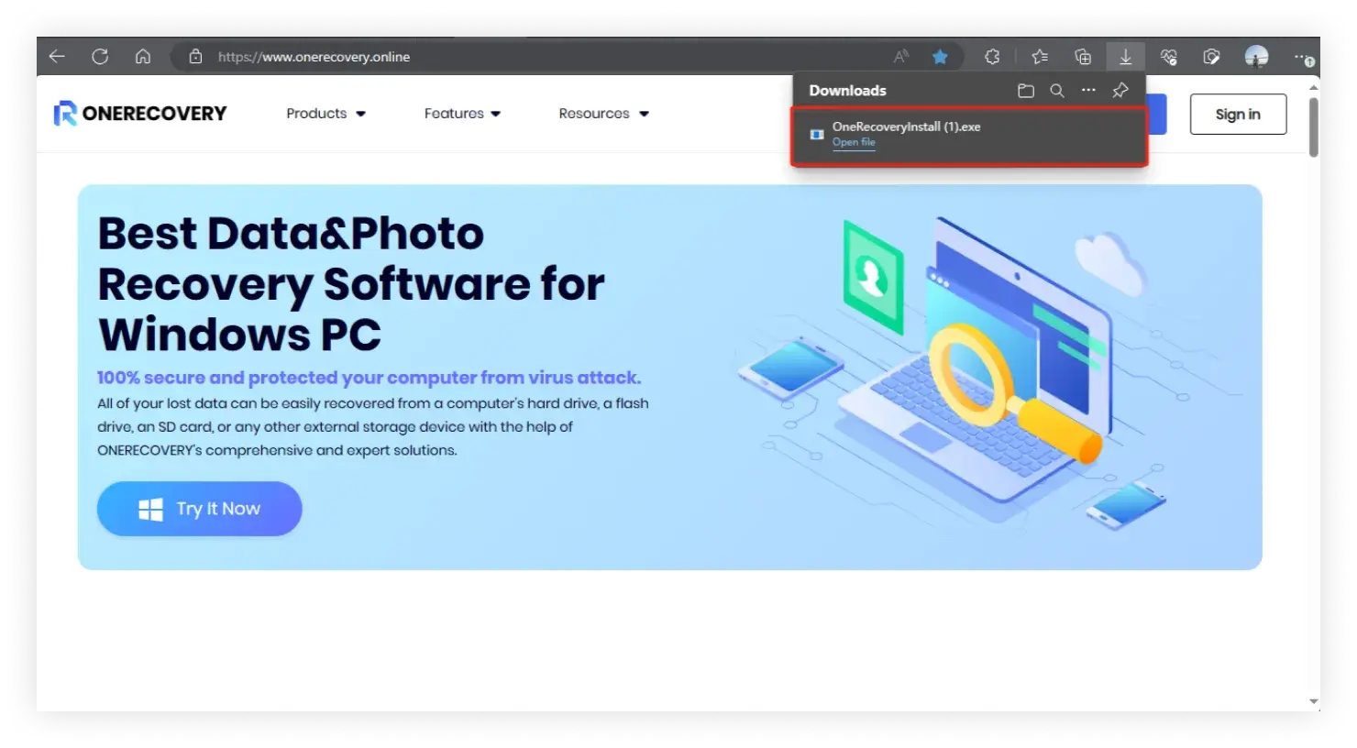
Task: Pin the Downloads panel
Action: point(1120,91)
